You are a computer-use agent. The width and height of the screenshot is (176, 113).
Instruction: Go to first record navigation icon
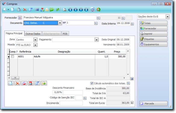pyautogui.click(x=70, y=10)
